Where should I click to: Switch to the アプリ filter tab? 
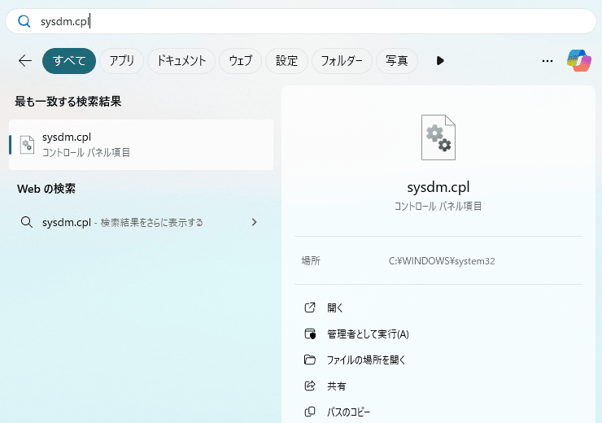122,61
